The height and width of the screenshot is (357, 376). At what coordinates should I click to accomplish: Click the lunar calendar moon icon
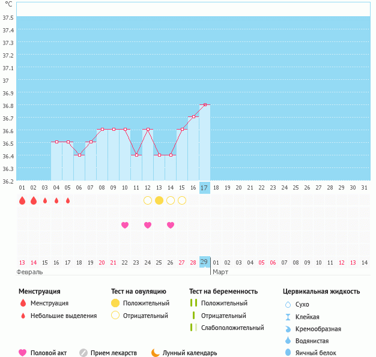(x=156, y=353)
